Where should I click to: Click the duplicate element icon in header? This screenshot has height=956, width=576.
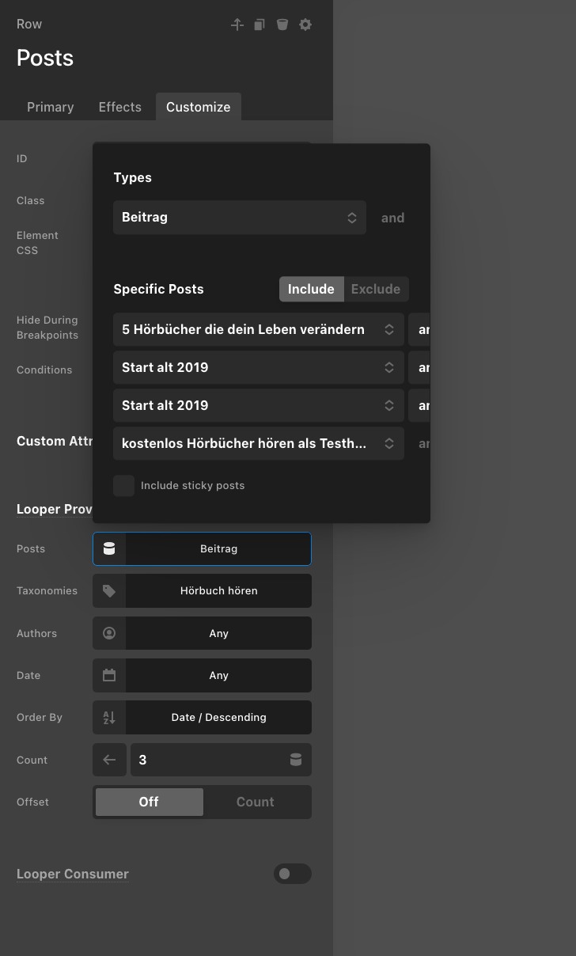click(x=259, y=25)
